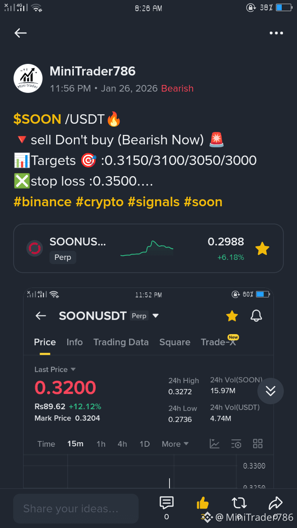Select the chart line/indicator icon on the chart
Image resolution: width=297 pixels, height=528 pixels.
point(214,443)
